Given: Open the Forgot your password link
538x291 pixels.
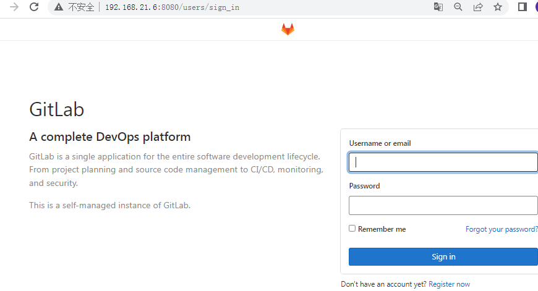Looking at the screenshot, I should click(x=502, y=229).
